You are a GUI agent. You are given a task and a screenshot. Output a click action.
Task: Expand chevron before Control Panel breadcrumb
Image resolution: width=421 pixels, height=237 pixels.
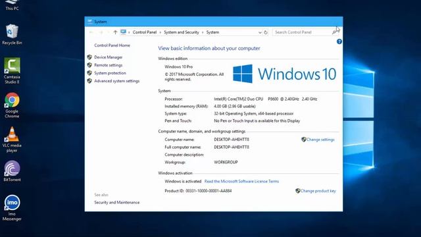129,32
